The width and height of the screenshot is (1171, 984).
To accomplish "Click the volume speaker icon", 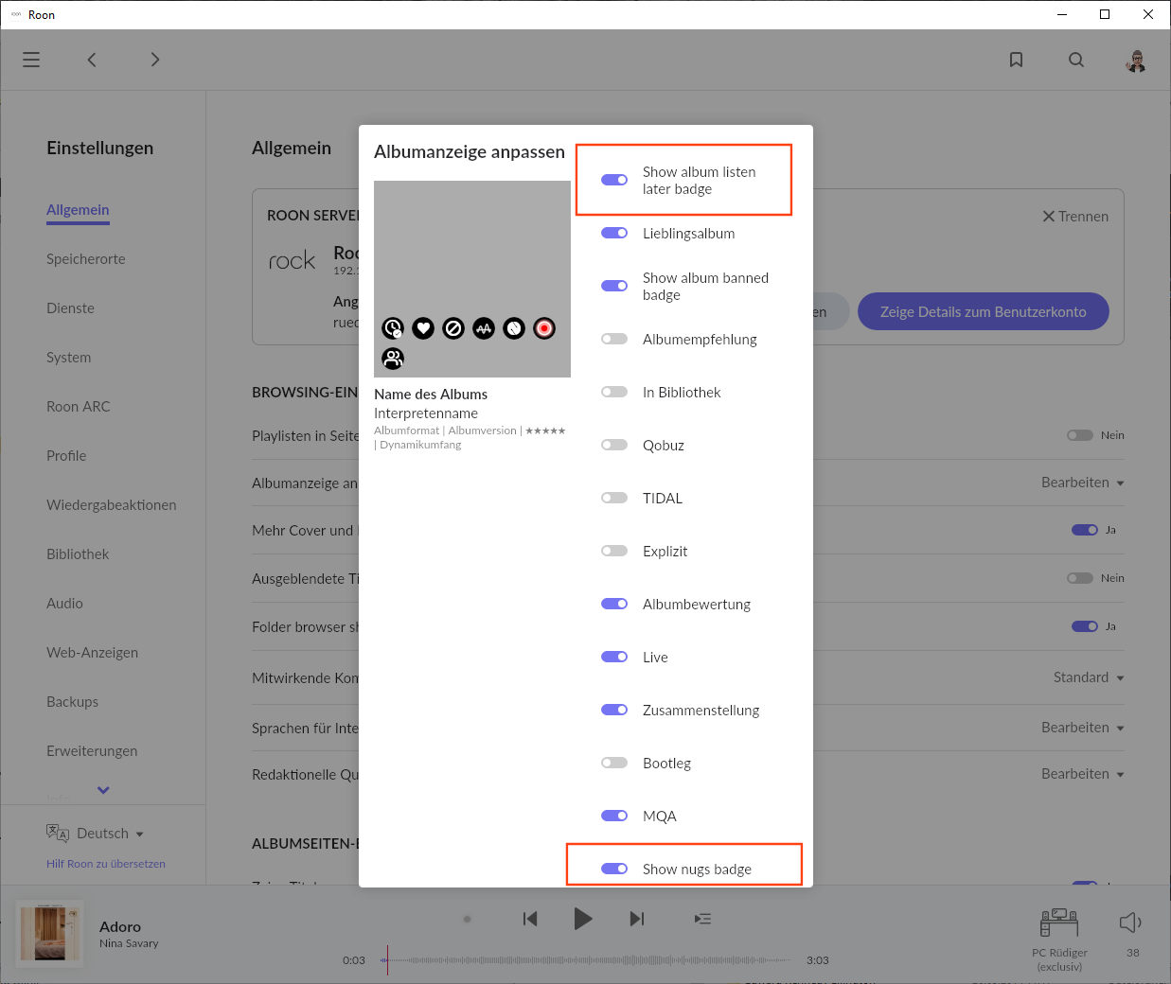I will pyautogui.click(x=1130, y=922).
